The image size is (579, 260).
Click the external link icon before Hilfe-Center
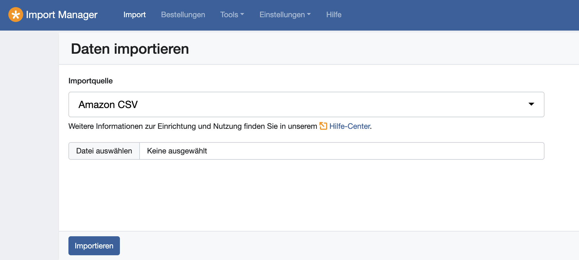(x=323, y=126)
